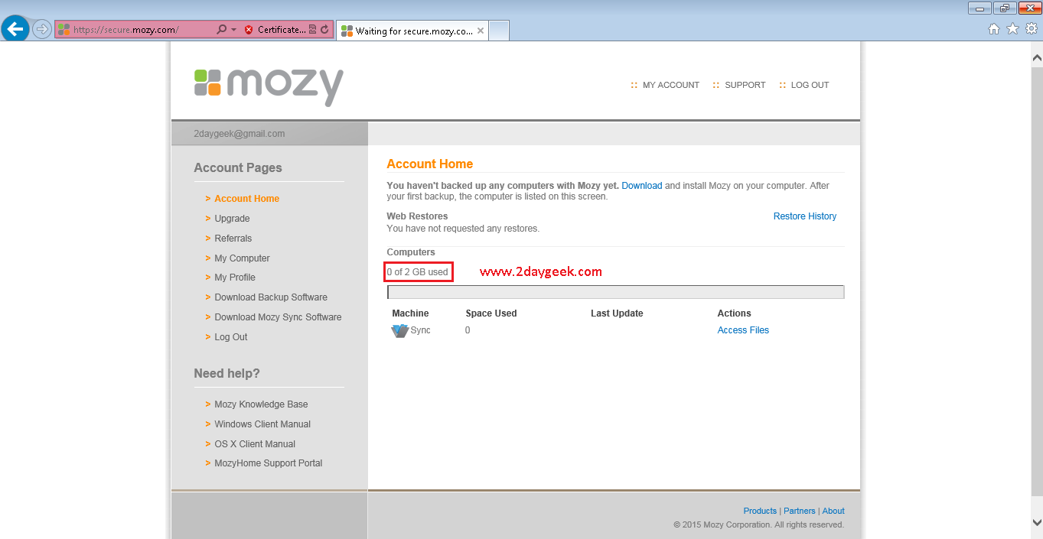Visit the MozyHome Support Portal link
This screenshot has height=539, width=1043.
coord(268,463)
